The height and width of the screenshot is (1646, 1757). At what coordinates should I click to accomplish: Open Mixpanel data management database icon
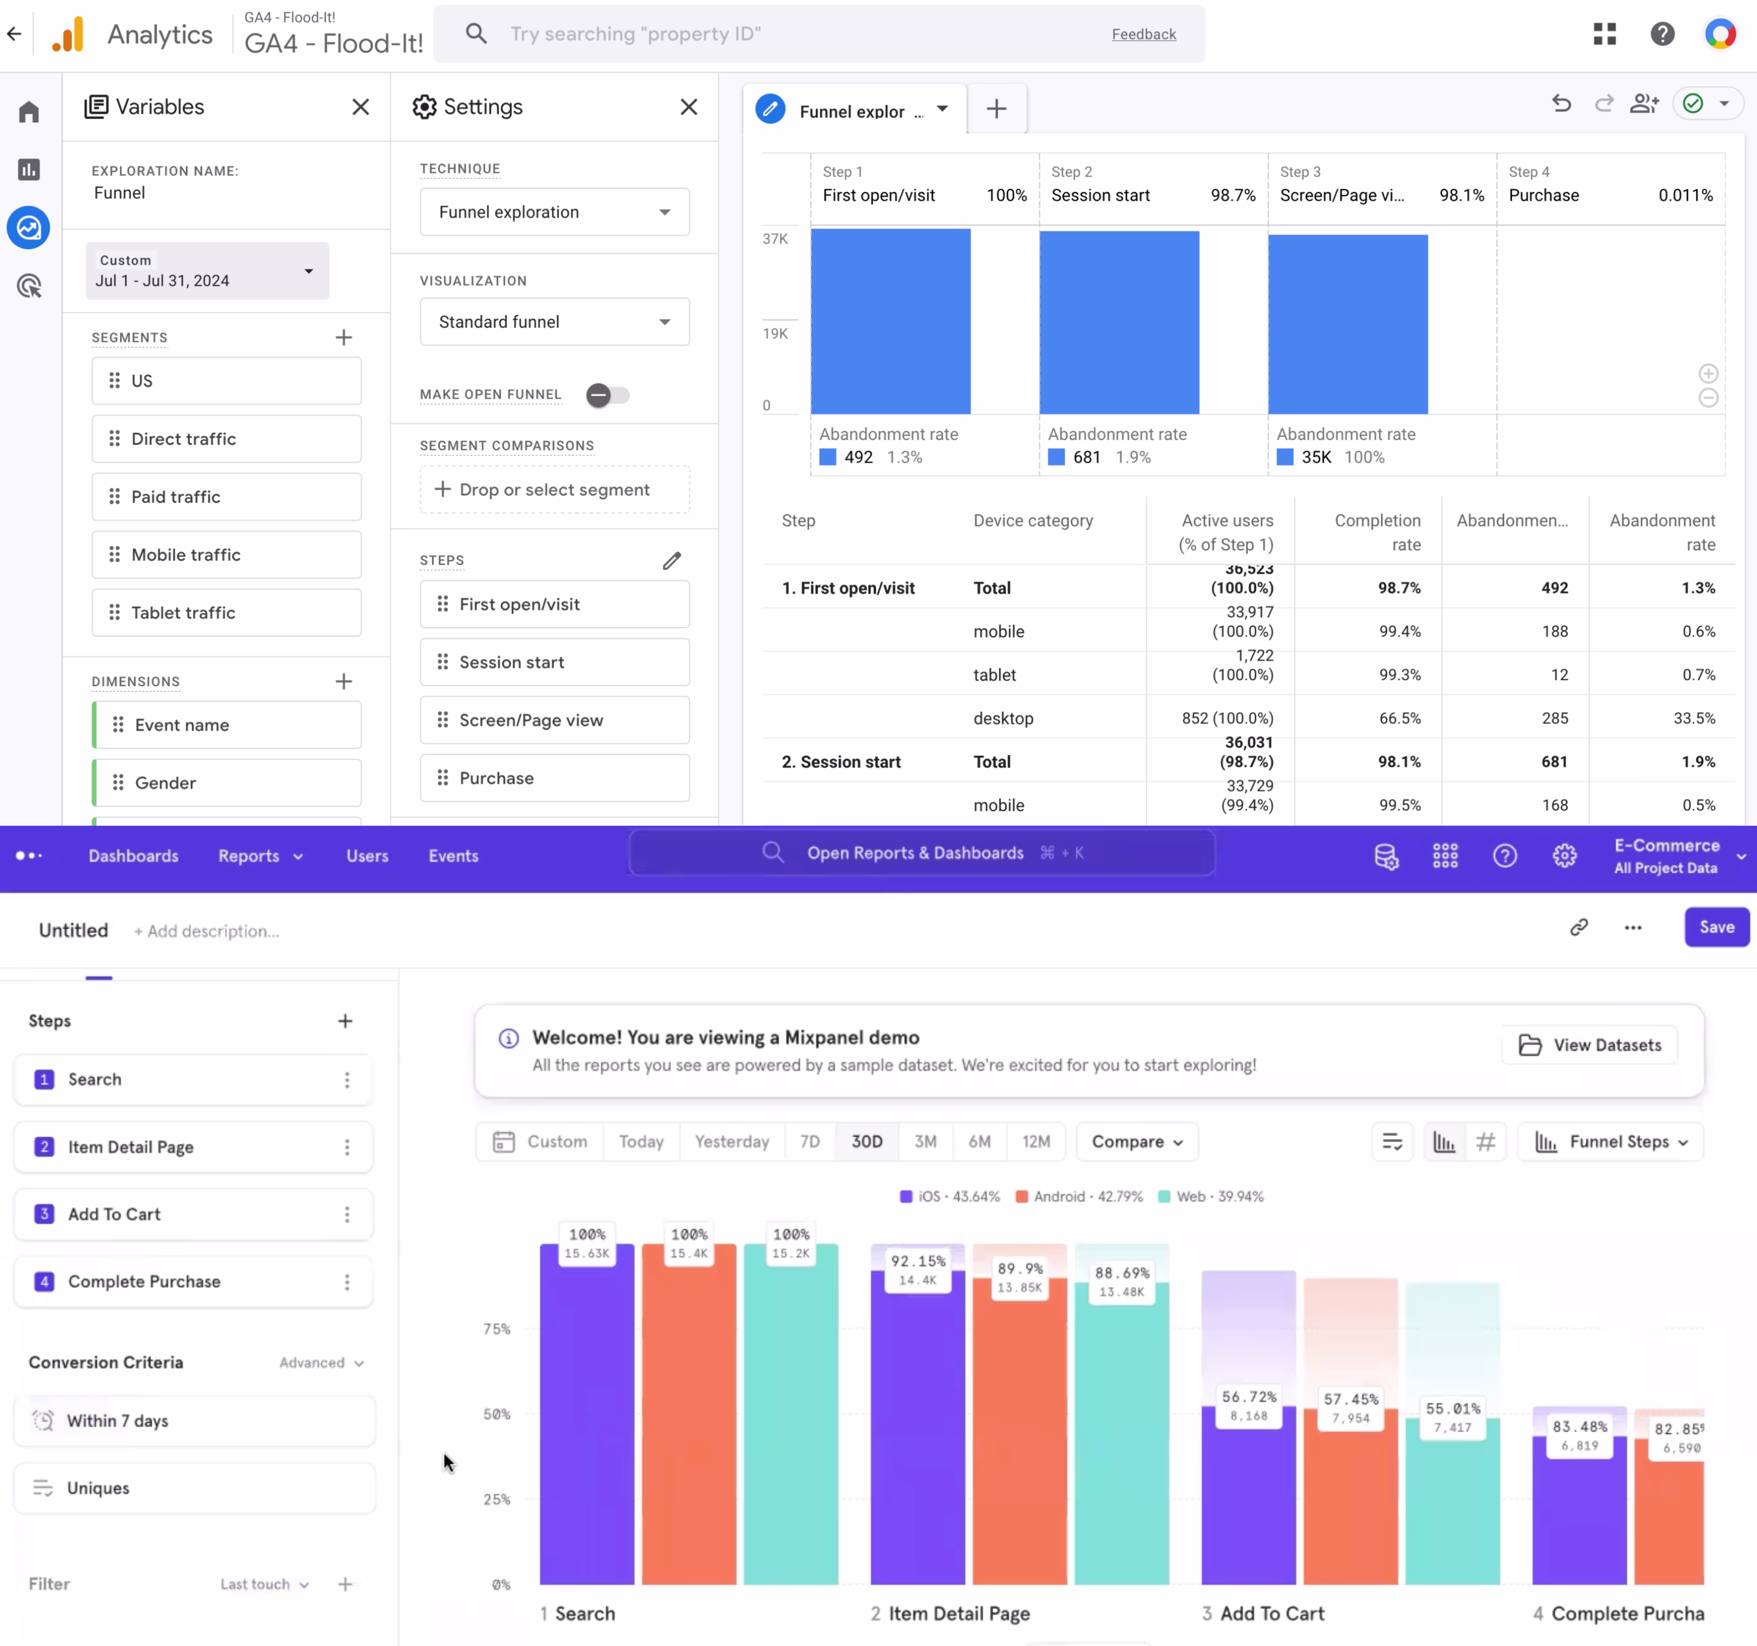(1386, 855)
